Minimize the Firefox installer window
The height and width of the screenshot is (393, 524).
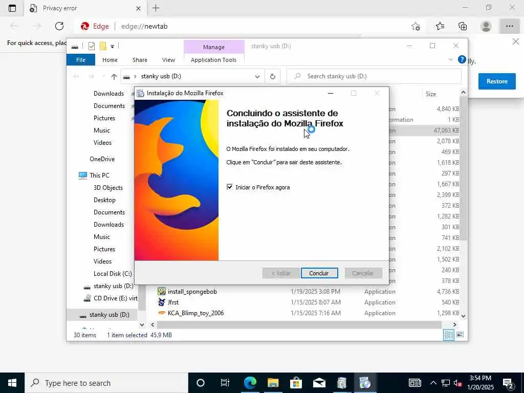pos(331,93)
